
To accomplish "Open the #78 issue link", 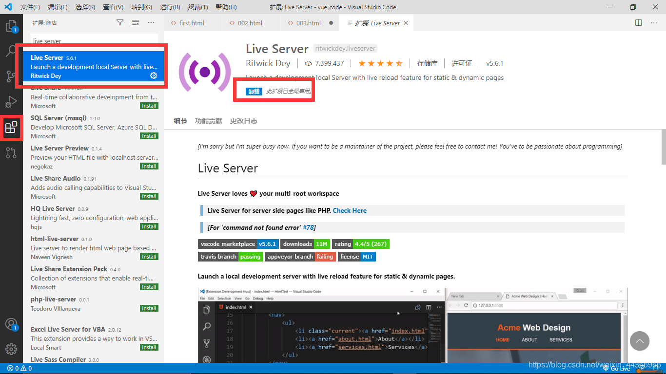I will pos(309,227).
